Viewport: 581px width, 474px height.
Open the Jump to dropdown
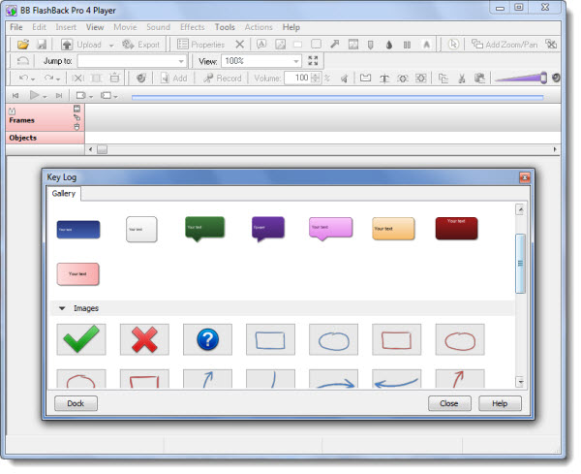pos(180,61)
